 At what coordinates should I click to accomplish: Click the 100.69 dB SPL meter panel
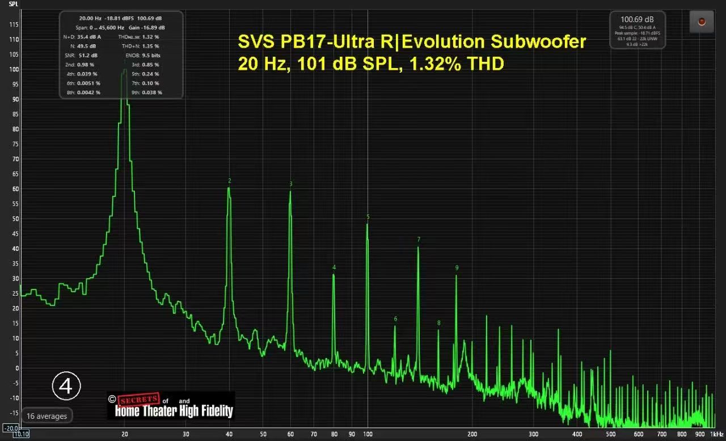638,30
